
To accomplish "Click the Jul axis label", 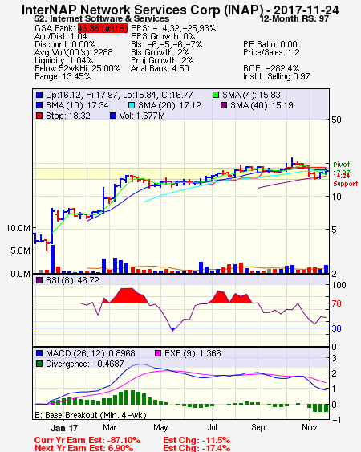I will click(x=213, y=427).
